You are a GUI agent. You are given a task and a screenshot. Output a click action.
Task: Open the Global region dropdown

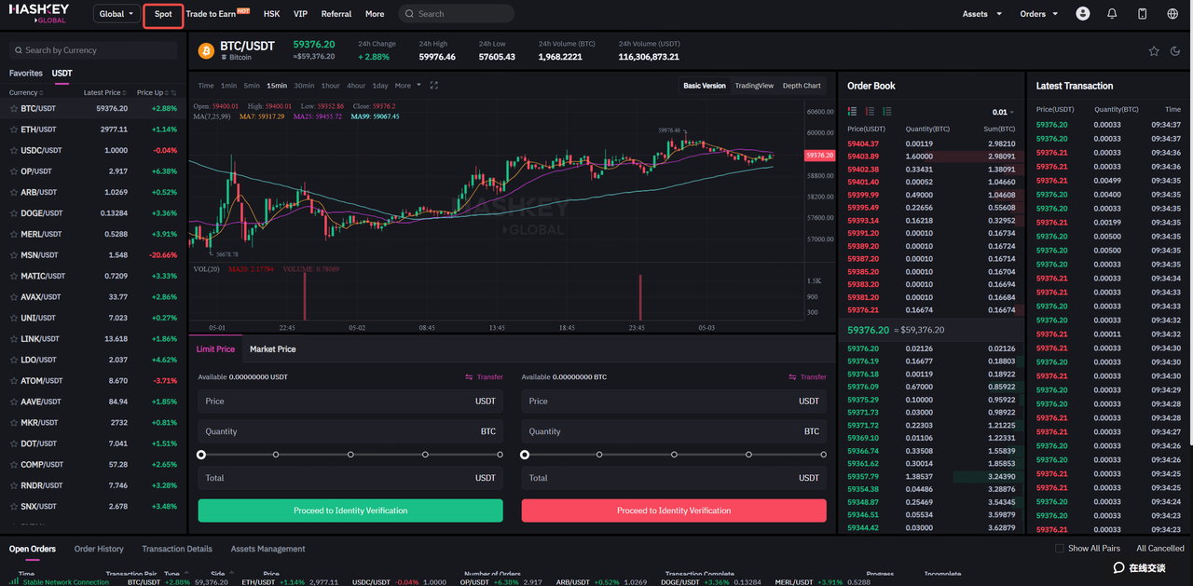117,14
